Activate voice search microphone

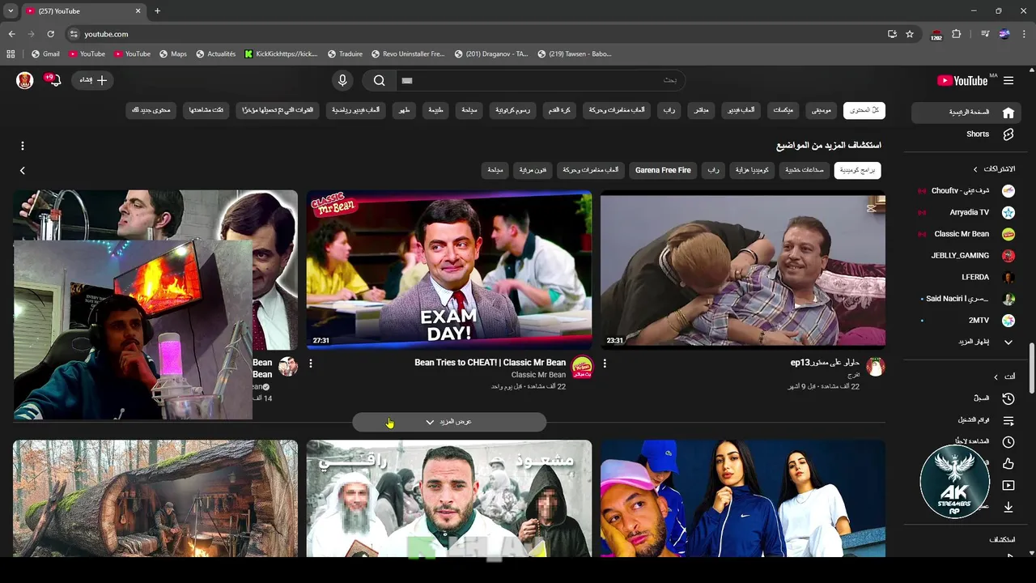(342, 80)
